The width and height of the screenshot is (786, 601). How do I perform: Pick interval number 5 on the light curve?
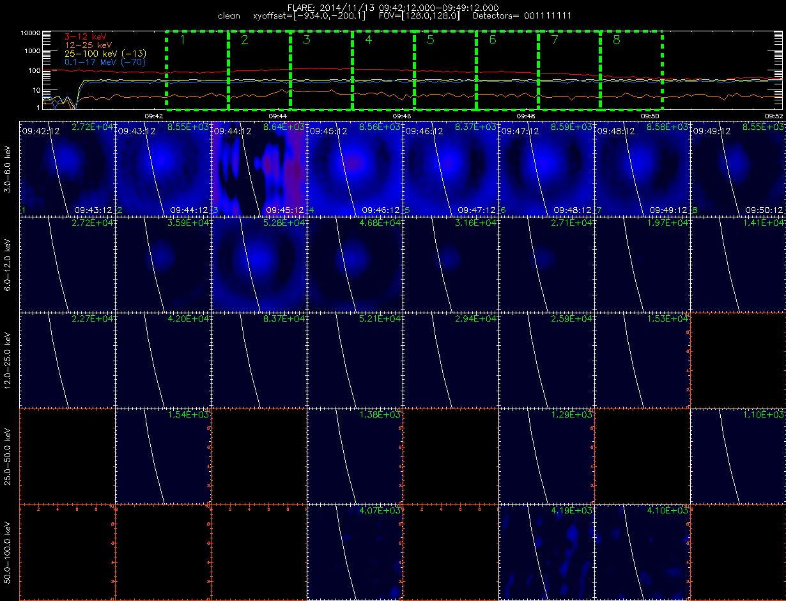430,40
